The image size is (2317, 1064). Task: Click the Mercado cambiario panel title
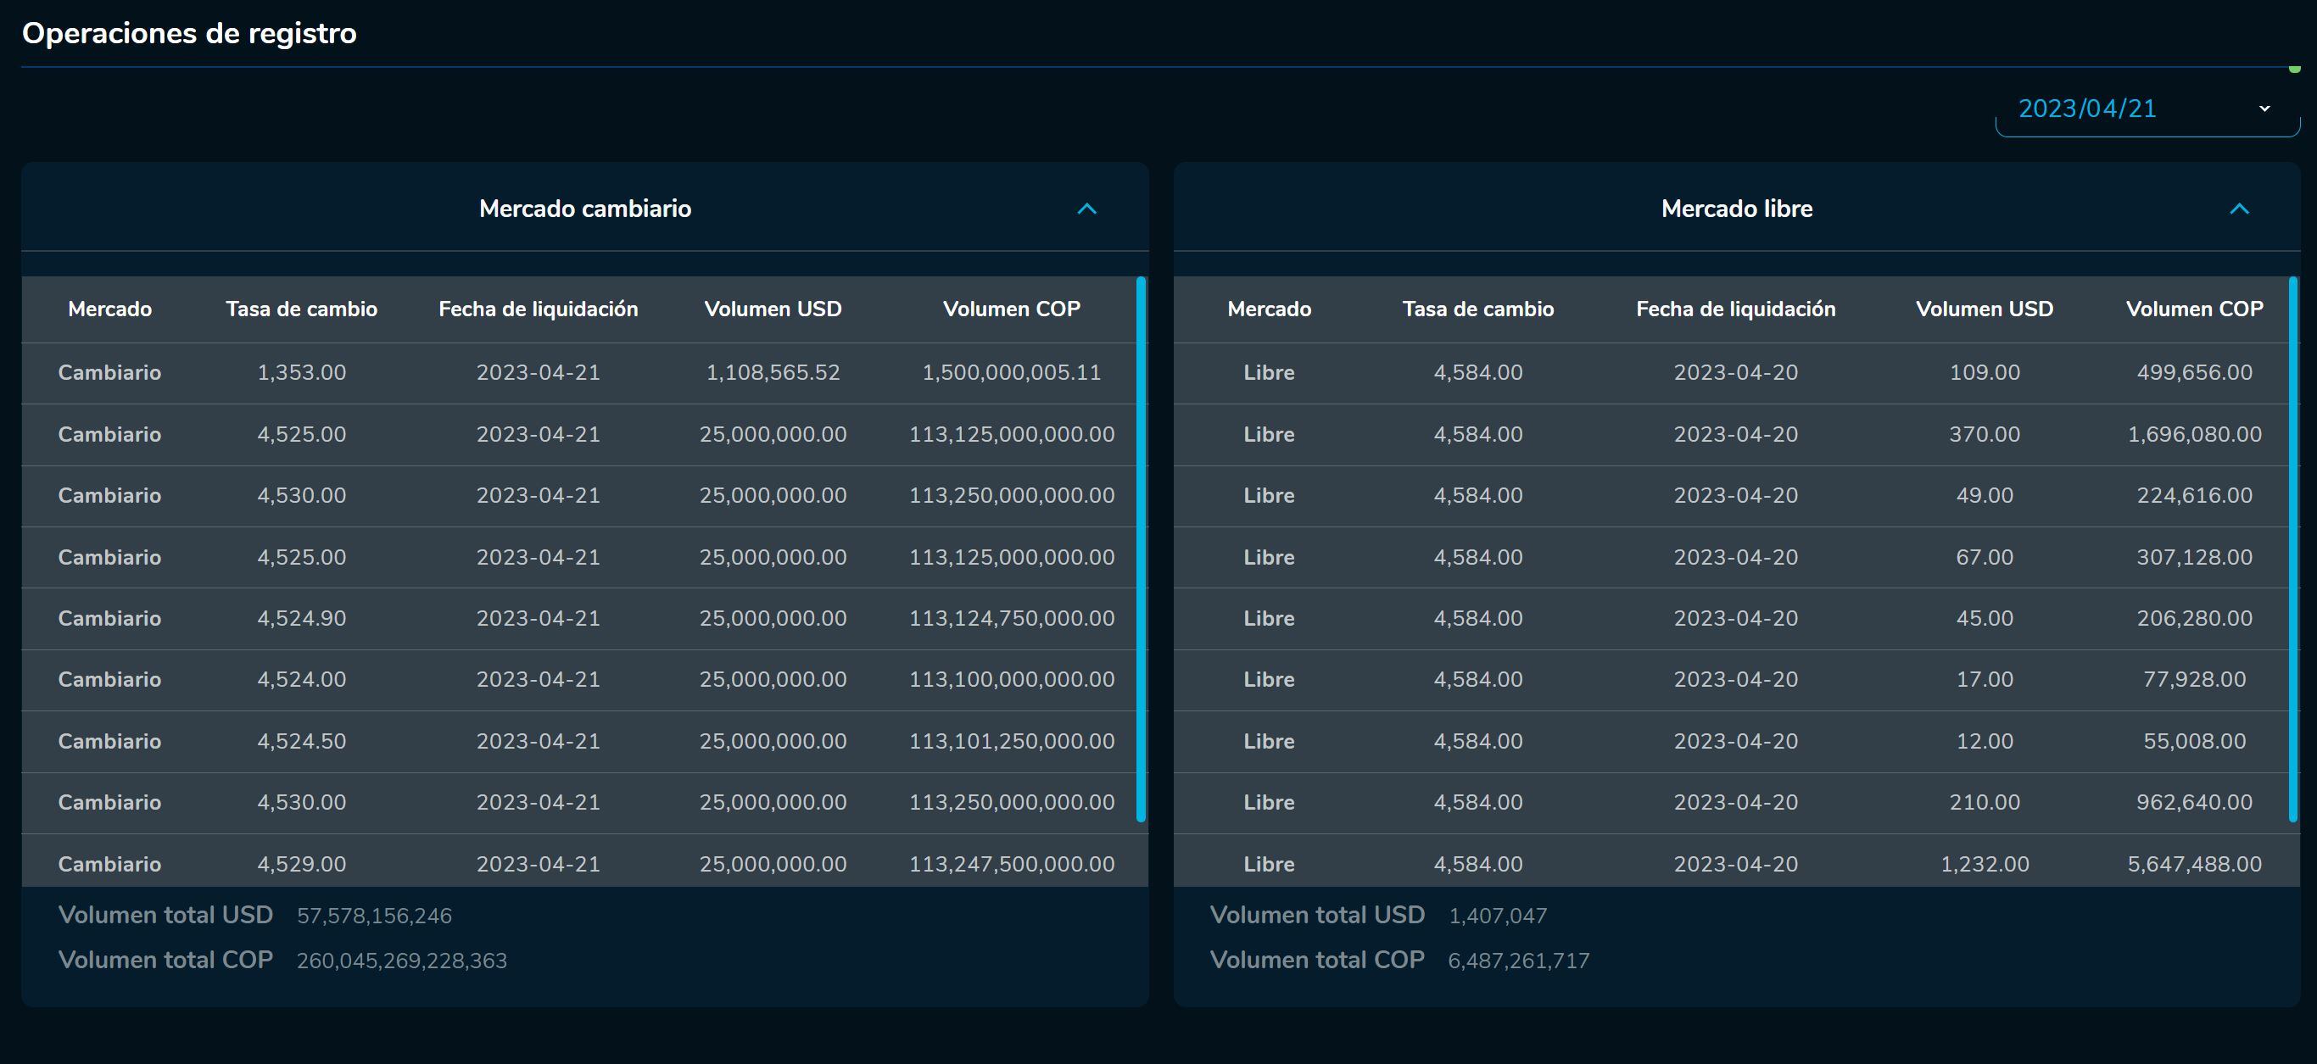click(x=584, y=209)
